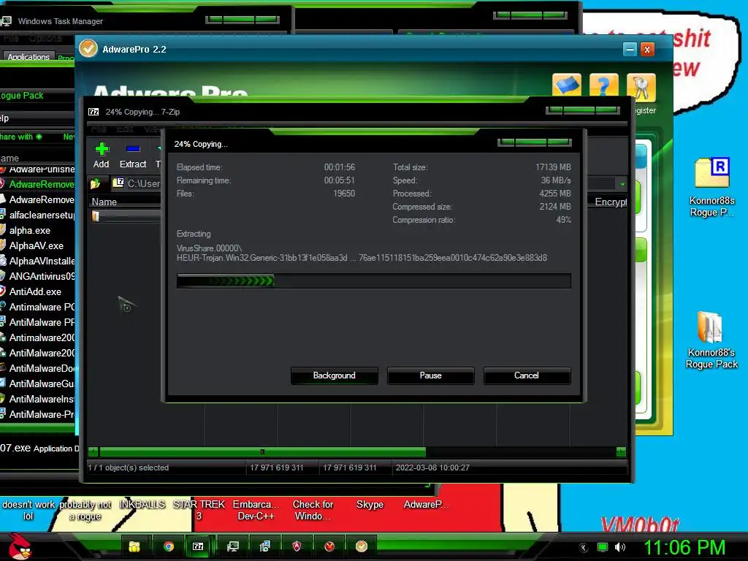The width and height of the screenshot is (748, 561).
Task: Click the volume speaker tray icon
Action: pos(620,547)
